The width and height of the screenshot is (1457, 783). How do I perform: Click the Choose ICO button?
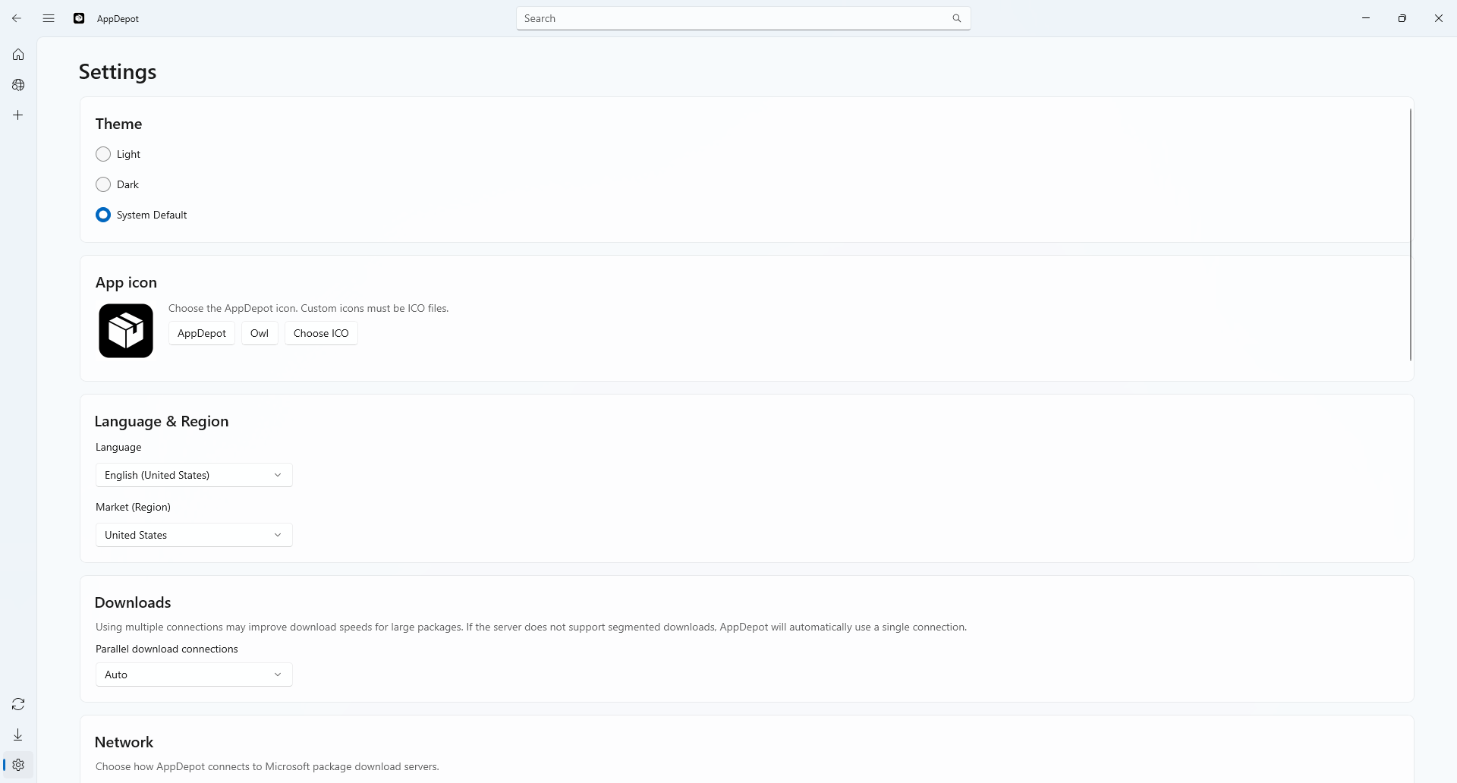point(321,333)
